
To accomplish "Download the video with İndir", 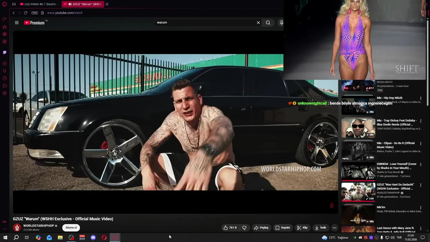I will point(320,228).
